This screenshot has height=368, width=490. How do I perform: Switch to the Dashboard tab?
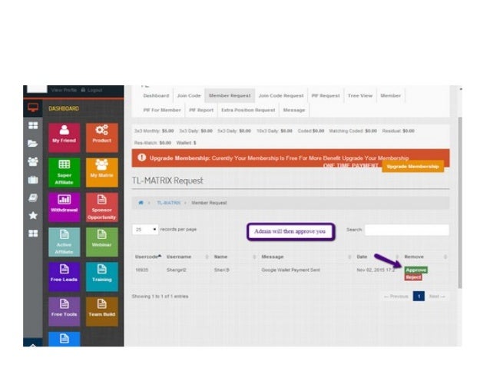(156, 96)
